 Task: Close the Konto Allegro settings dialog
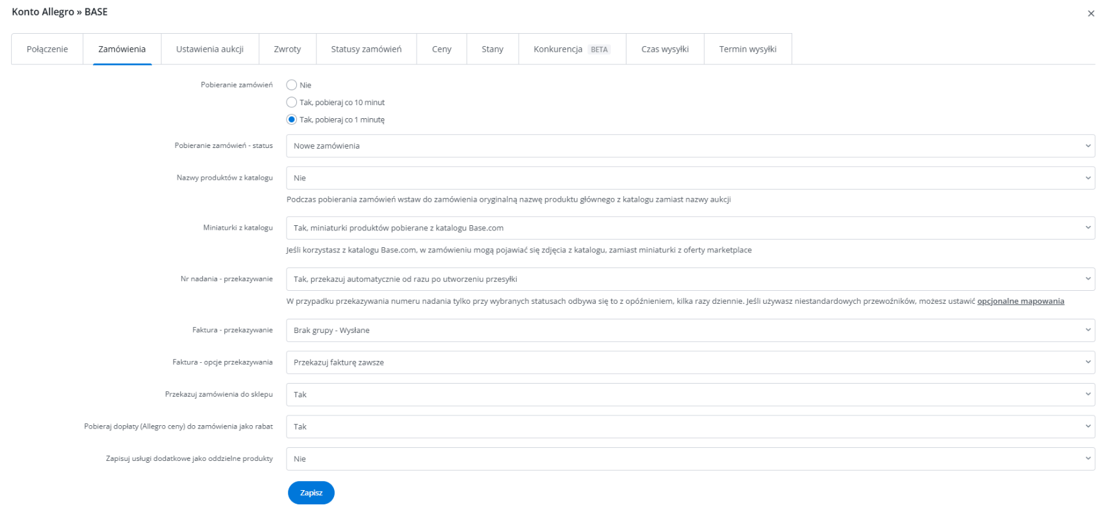tap(1091, 14)
